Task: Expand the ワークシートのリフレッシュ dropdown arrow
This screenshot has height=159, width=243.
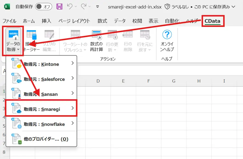Action: tap(85, 50)
